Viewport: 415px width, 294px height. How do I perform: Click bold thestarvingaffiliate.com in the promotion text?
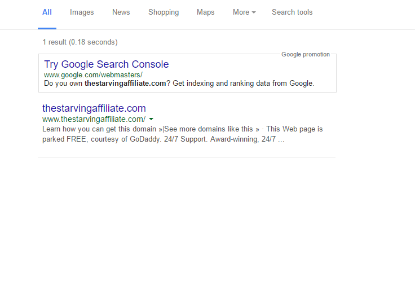tap(125, 84)
